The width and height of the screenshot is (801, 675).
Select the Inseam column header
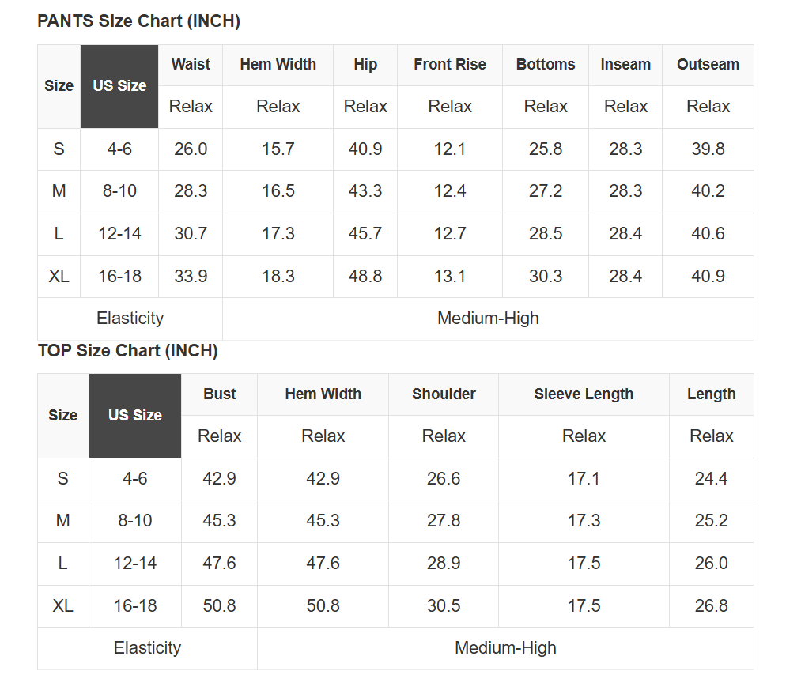point(625,65)
